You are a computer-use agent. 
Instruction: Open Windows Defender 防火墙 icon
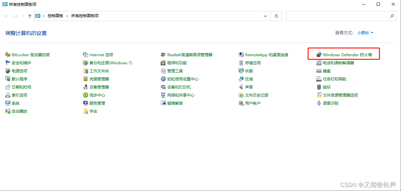click(319, 55)
